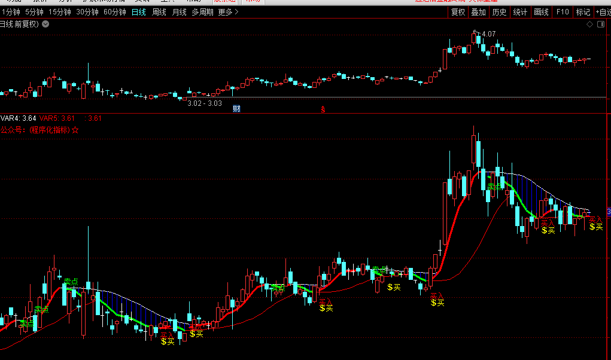
Task: Switch to 日线 daily period
Action: [x=138, y=12]
